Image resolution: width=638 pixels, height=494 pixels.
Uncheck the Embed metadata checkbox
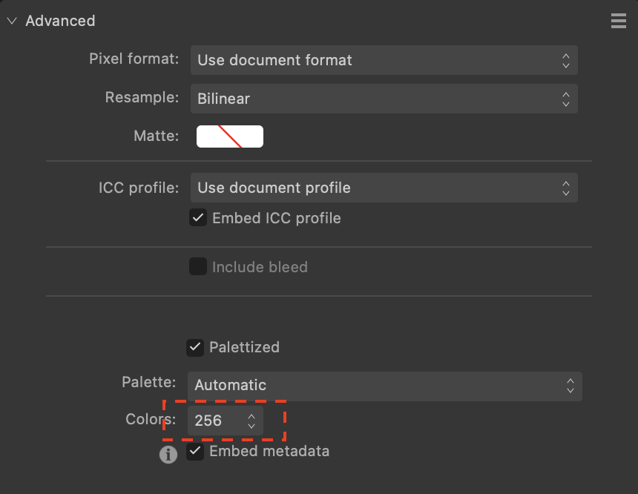point(195,451)
